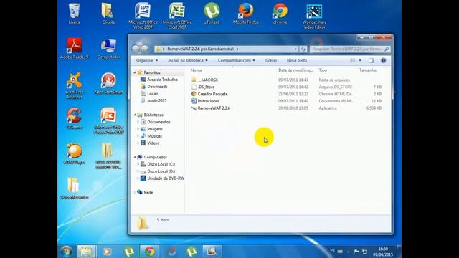The width and height of the screenshot is (459, 258).
Task: Select Locais in Favoritos
Action: pos(150,94)
